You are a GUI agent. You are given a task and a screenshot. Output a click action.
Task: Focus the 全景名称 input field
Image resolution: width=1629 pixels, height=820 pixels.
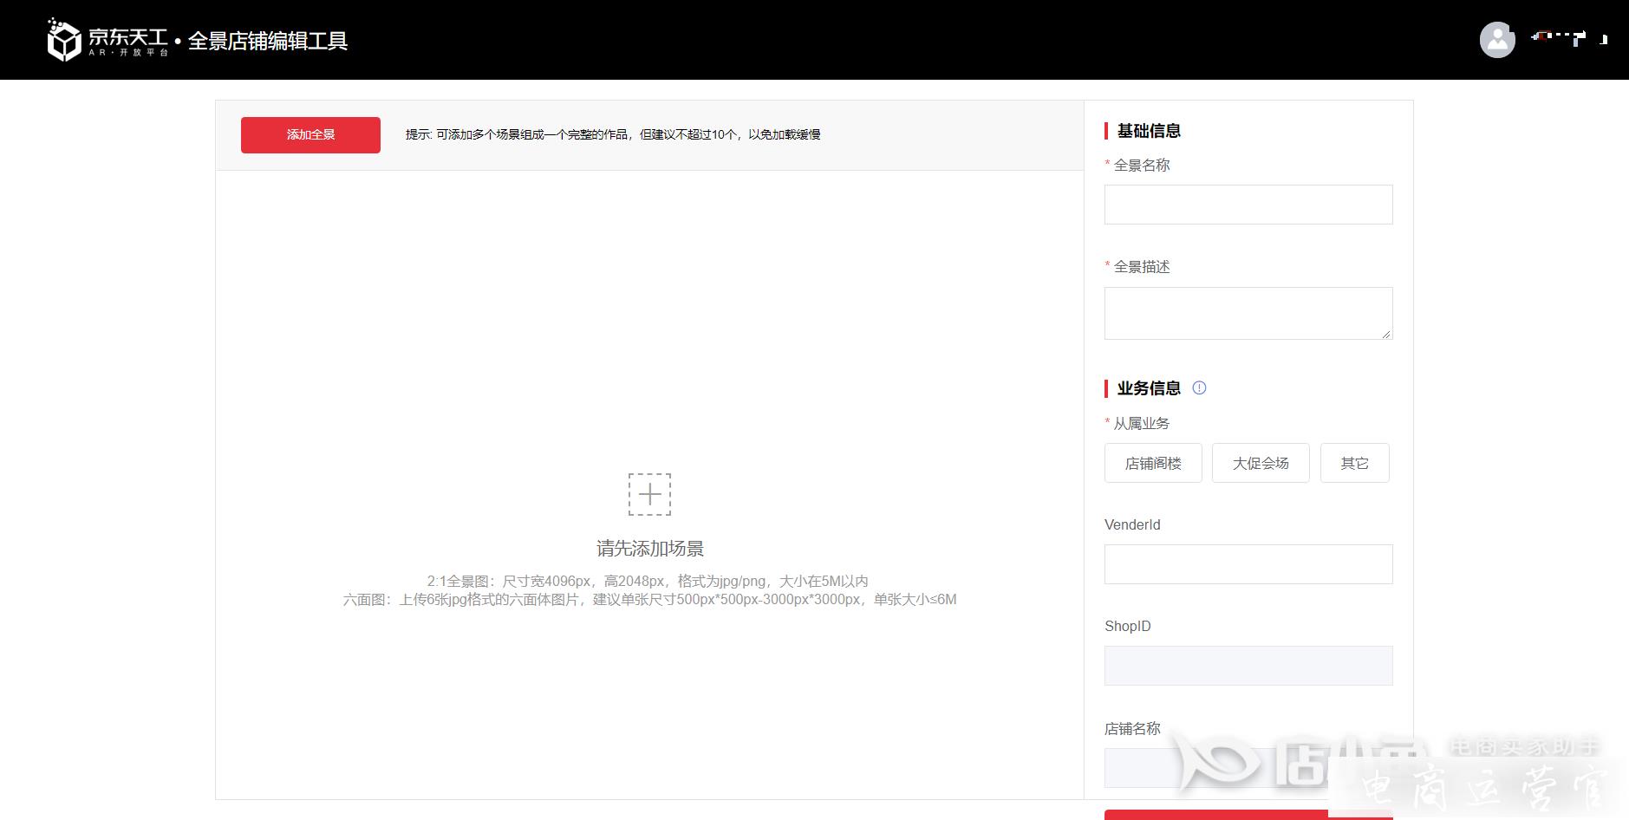[x=1248, y=205]
